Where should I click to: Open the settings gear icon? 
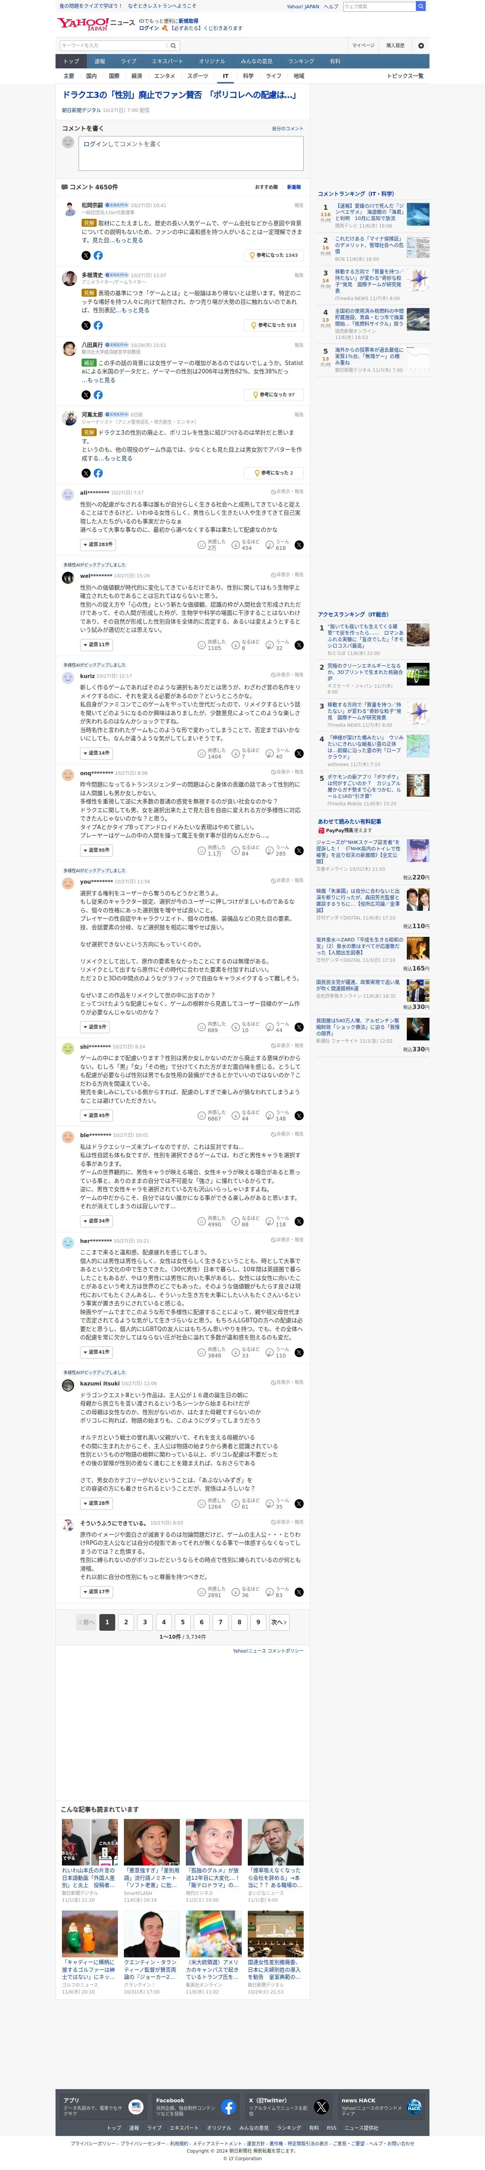point(421,45)
